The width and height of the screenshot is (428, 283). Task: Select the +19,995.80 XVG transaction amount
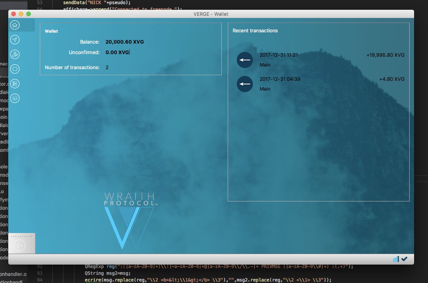click(x=386, y=55)
